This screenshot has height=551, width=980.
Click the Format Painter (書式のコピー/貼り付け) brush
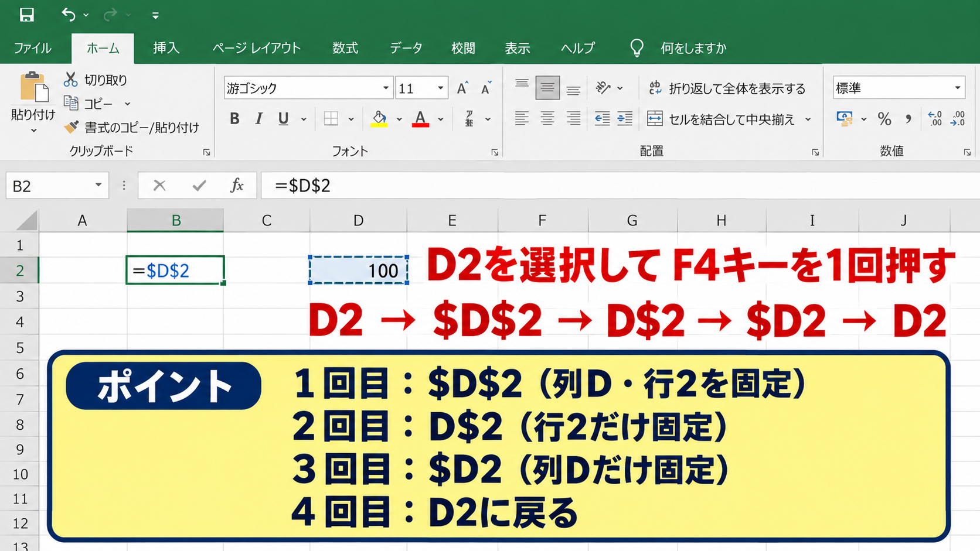(72, 126)
